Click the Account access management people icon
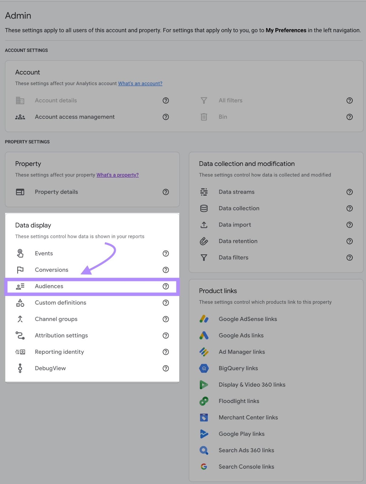 pos(20,117)
